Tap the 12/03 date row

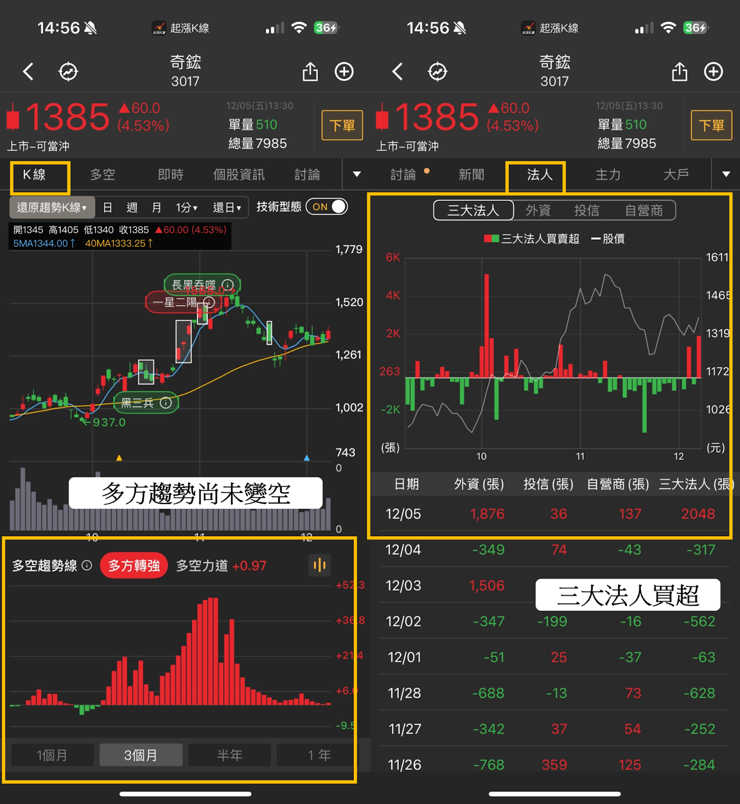(555, 585)
